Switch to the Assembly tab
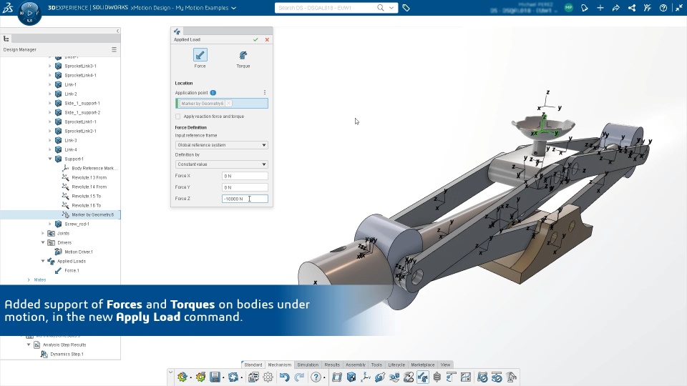The width and height of the screenshot is (687, 386). [x=356, y=365]
